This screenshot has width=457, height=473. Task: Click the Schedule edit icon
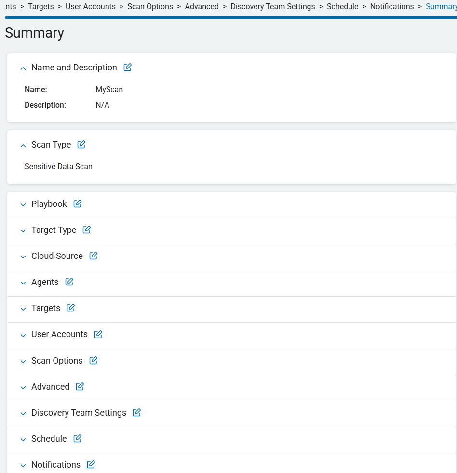(78, 438)
